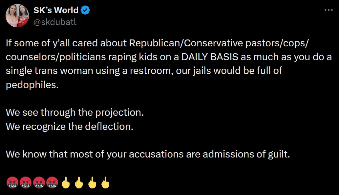Click the first middle finger emoji

click(66, 183)
